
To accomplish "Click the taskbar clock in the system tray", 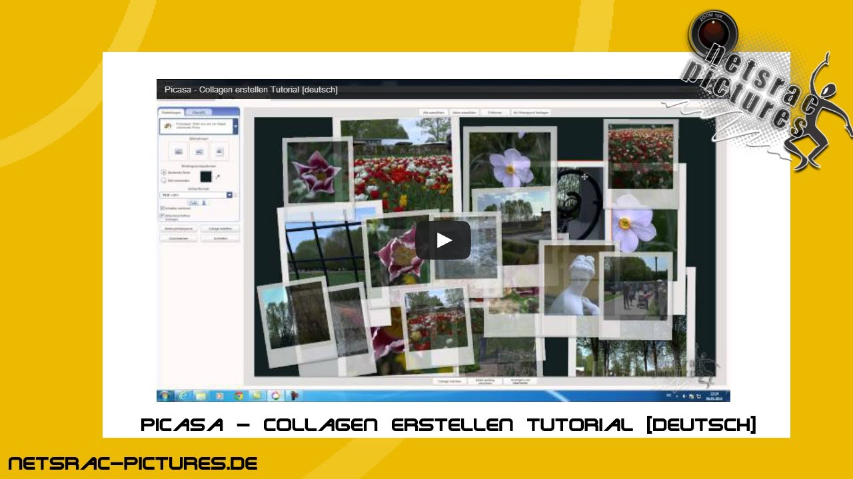I will point(714,396).
